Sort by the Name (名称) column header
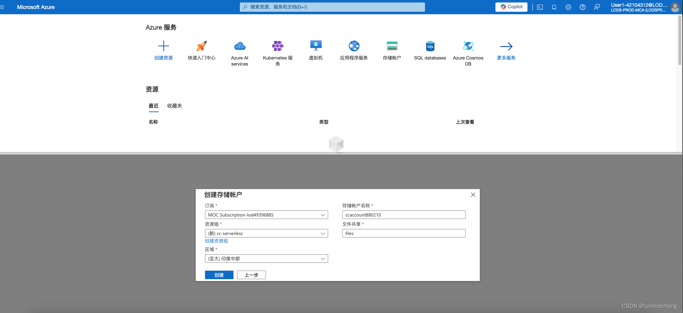The width and height of the screenshot is (683, 313). click(x=153, y=122)
